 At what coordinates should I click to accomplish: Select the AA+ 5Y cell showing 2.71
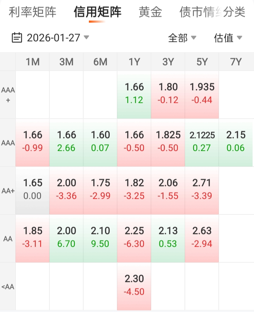(x=202, y=190)
